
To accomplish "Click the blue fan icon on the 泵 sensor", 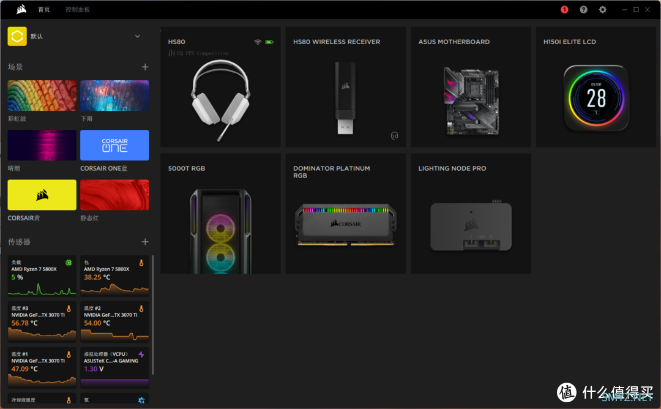I will [x=141, y=400].
